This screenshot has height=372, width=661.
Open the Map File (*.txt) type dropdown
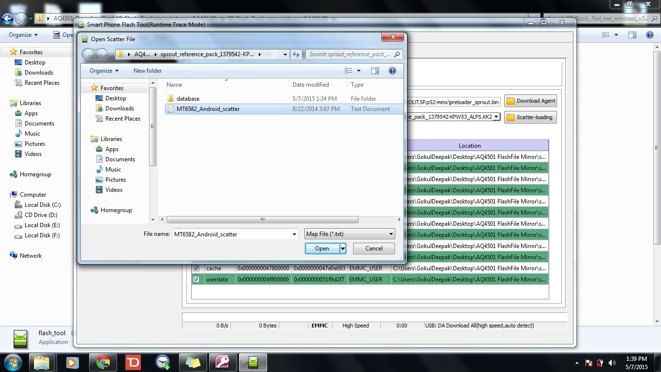point(350,234)
